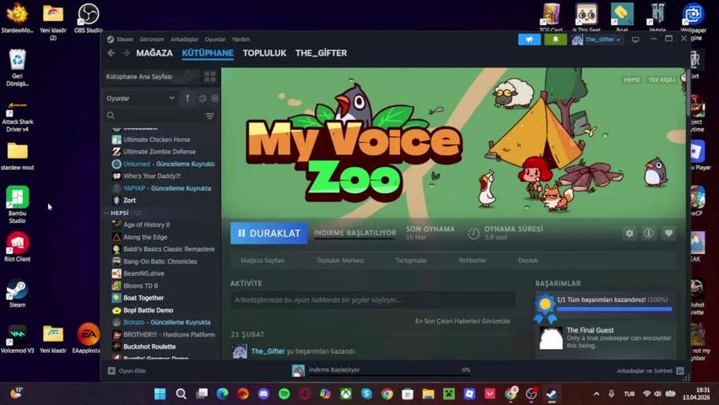Click the HEPSİ tag on banner
Image resolution: width=719 pixels, height=405 pixels.
631,80
